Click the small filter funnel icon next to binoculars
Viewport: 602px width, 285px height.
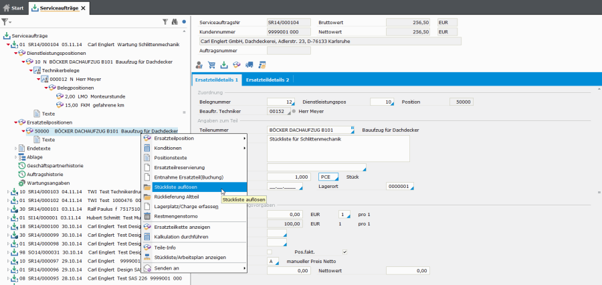165,22
